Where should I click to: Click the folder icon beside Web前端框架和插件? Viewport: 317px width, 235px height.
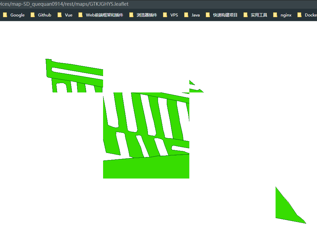[81, 15]
